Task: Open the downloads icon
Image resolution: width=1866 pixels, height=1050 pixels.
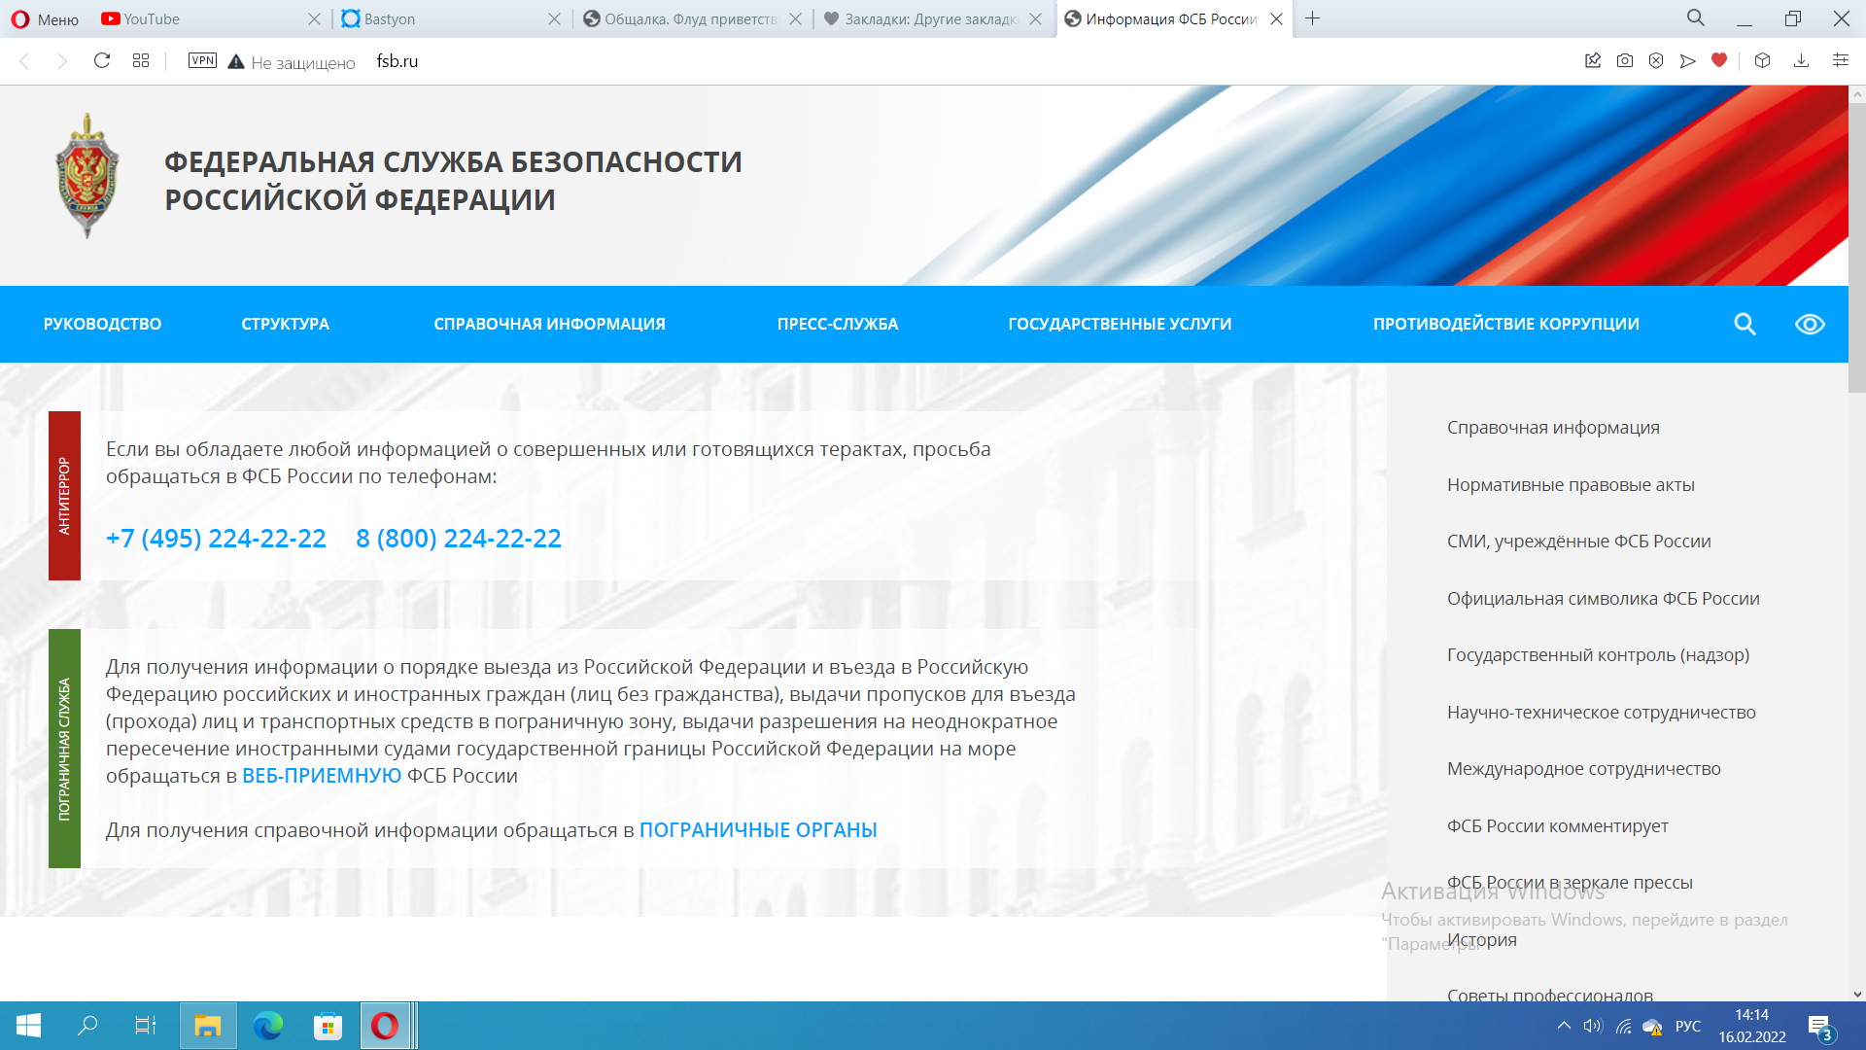Action: pos(1801,60)
